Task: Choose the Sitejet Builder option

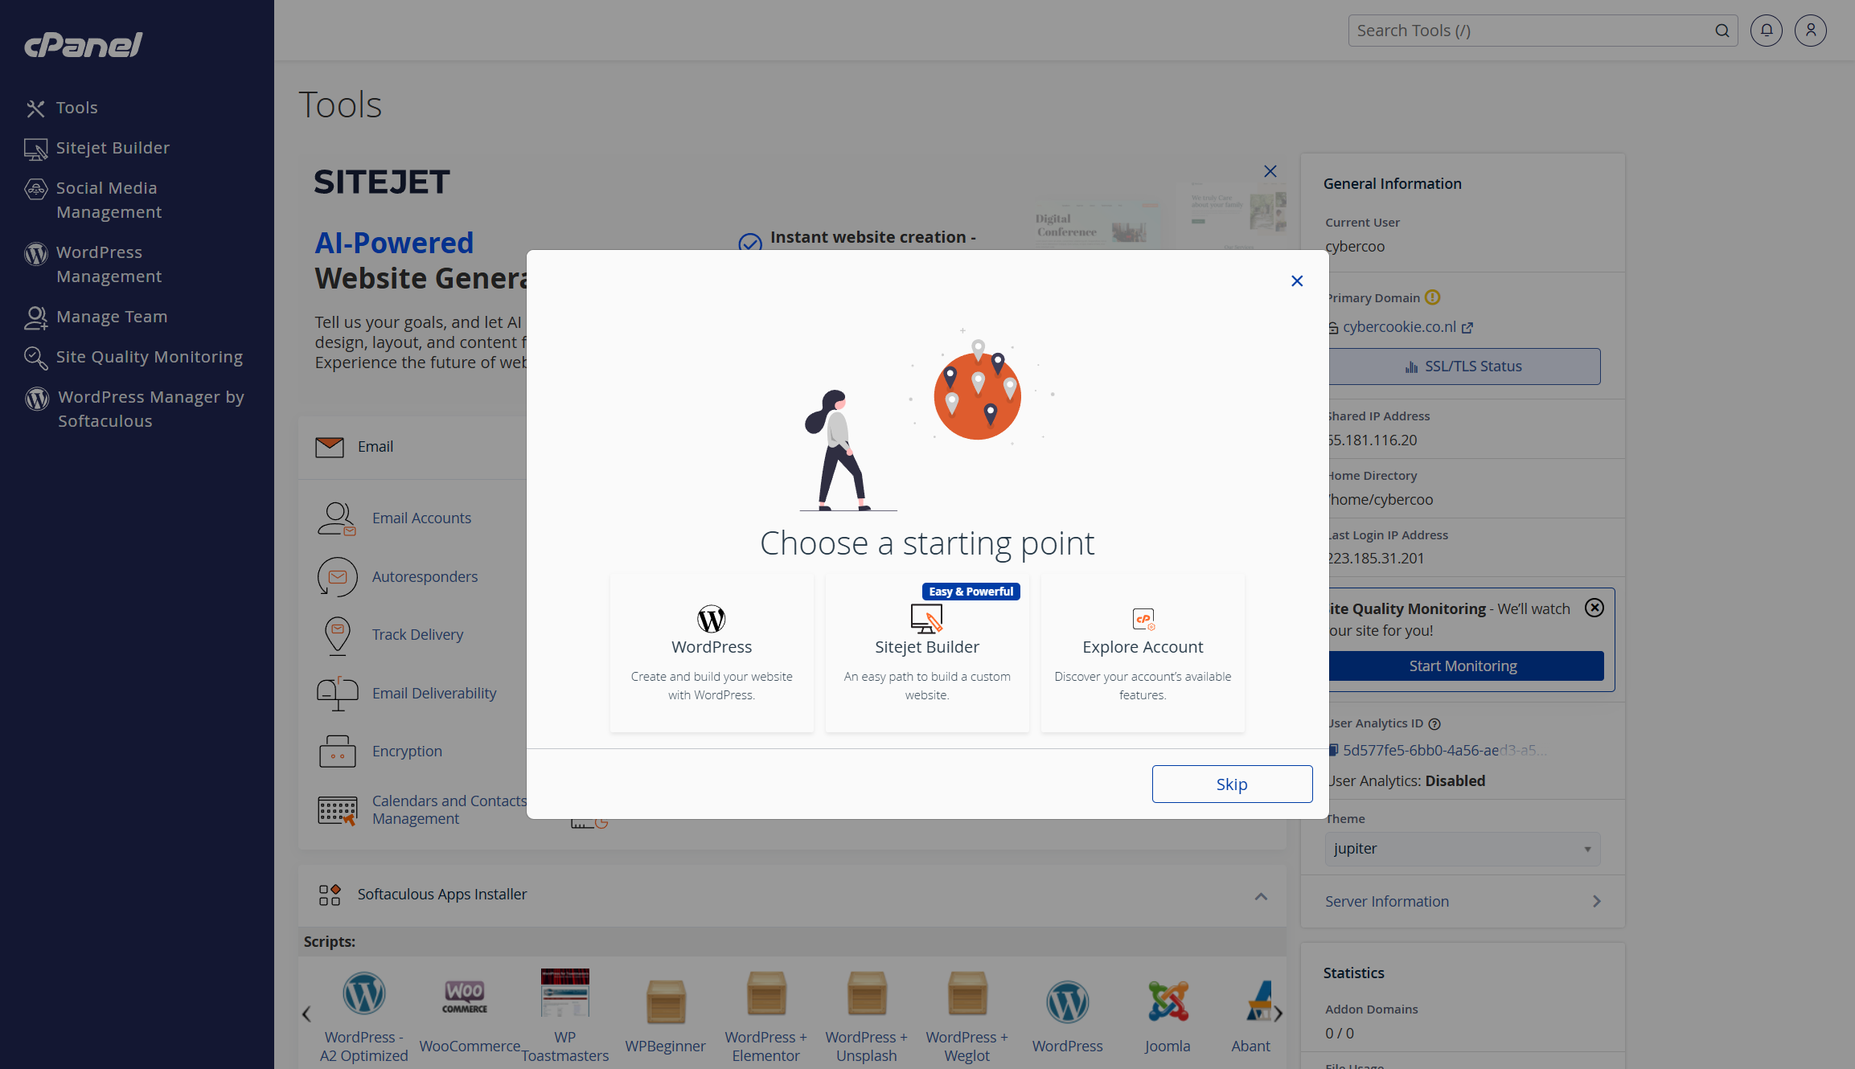Action: (x=926, y=653)
